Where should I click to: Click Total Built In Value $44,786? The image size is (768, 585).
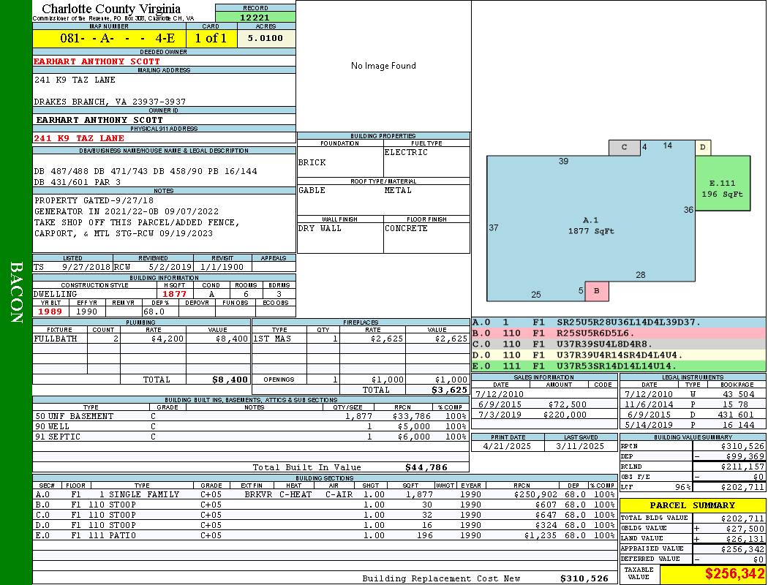click(x=426, y=467)
